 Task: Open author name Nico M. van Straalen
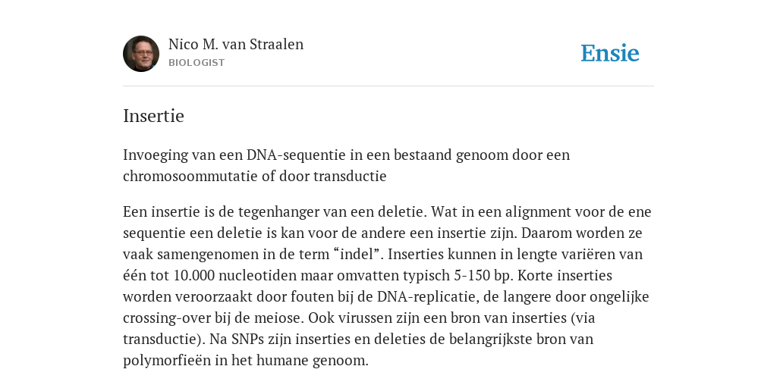pos(236,45)
